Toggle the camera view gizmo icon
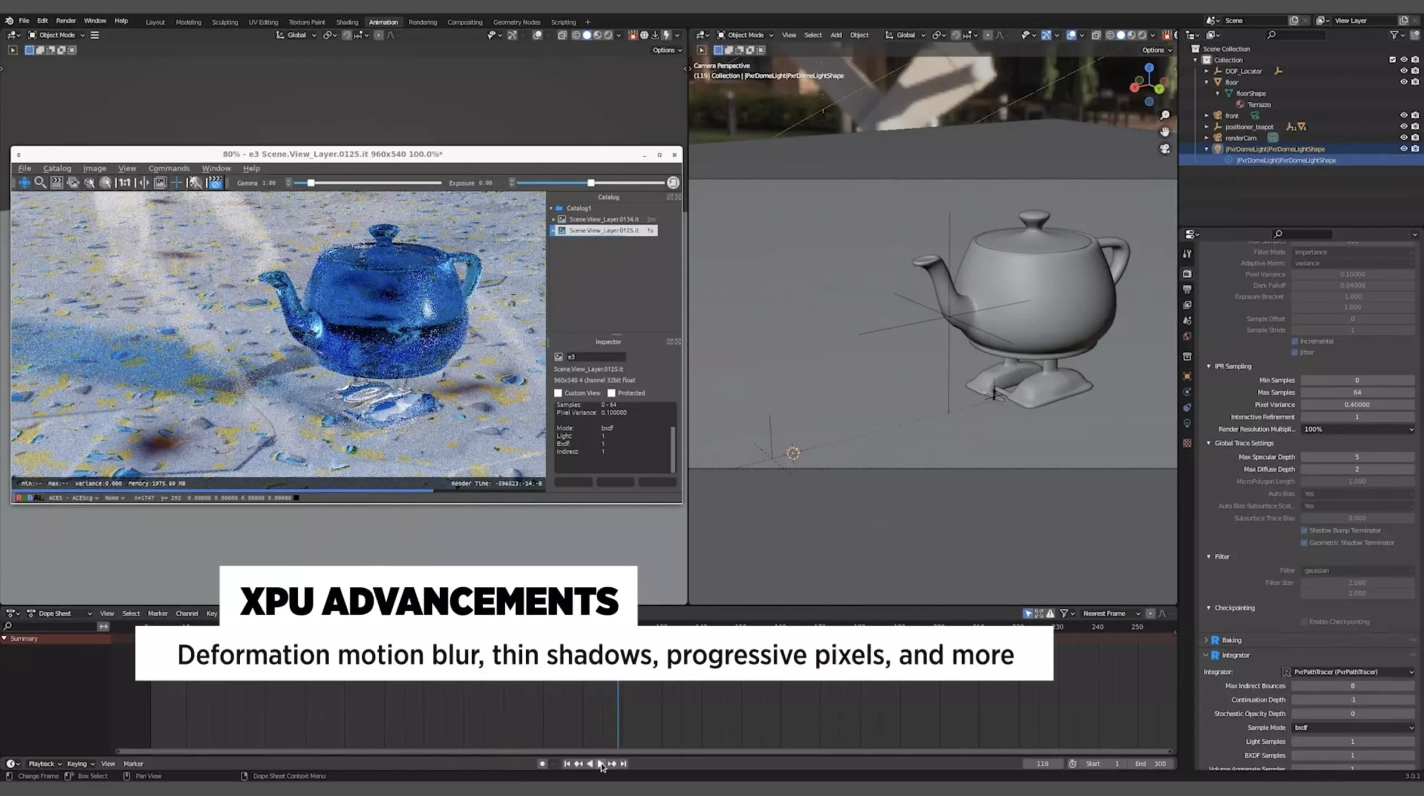This screenshot has height=796, width=1424. coord(1164,149)
